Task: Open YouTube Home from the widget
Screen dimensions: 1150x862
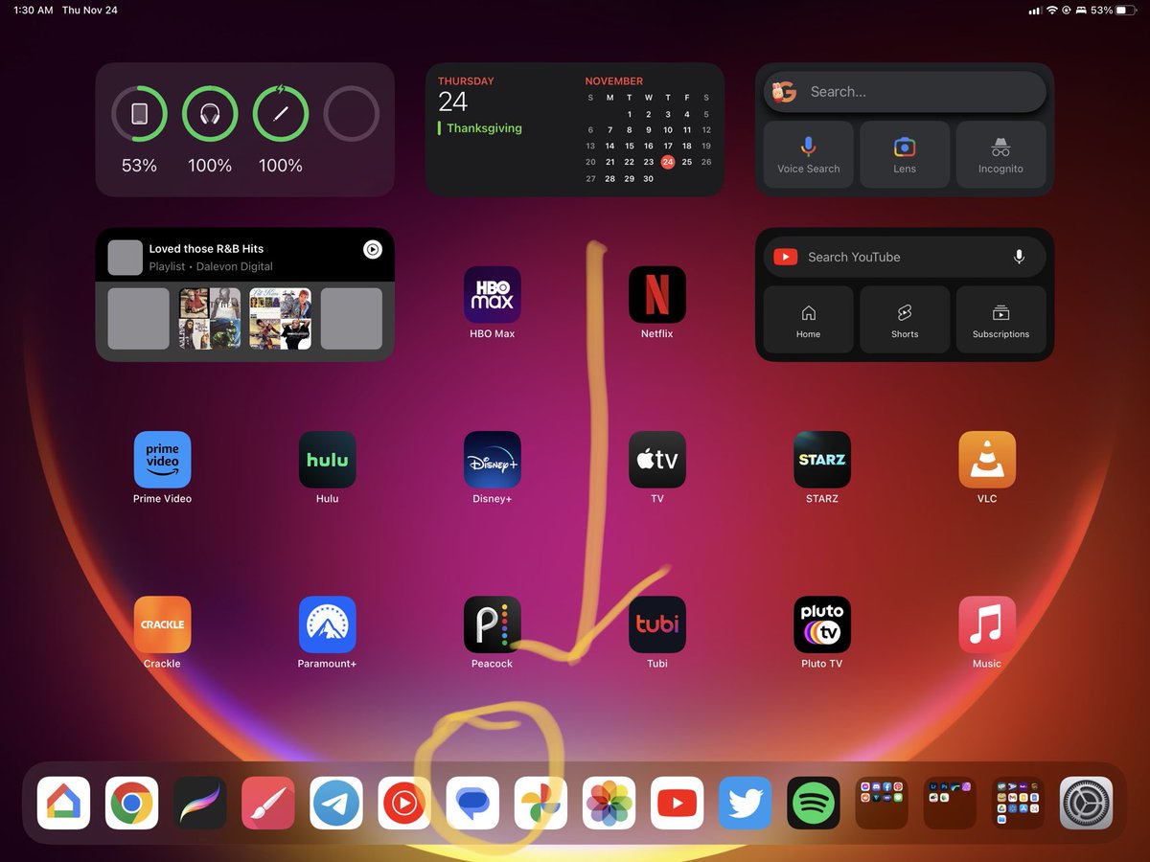Action: pos(809,320)
